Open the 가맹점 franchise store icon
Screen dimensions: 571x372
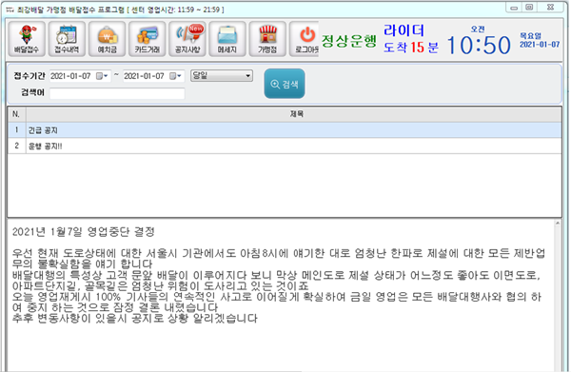coord(267,39)
